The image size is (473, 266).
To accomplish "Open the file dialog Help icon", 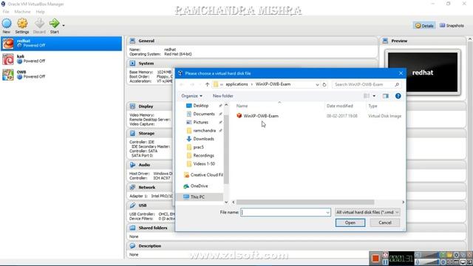I will [x=398, y=96].
